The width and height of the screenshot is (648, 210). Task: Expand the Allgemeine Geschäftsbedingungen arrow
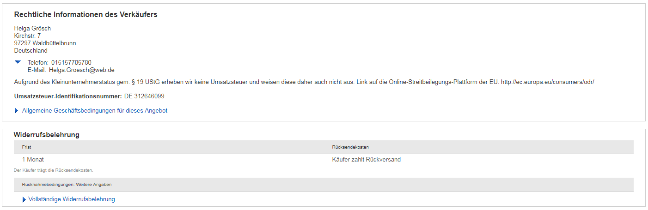tap(17, 111)
